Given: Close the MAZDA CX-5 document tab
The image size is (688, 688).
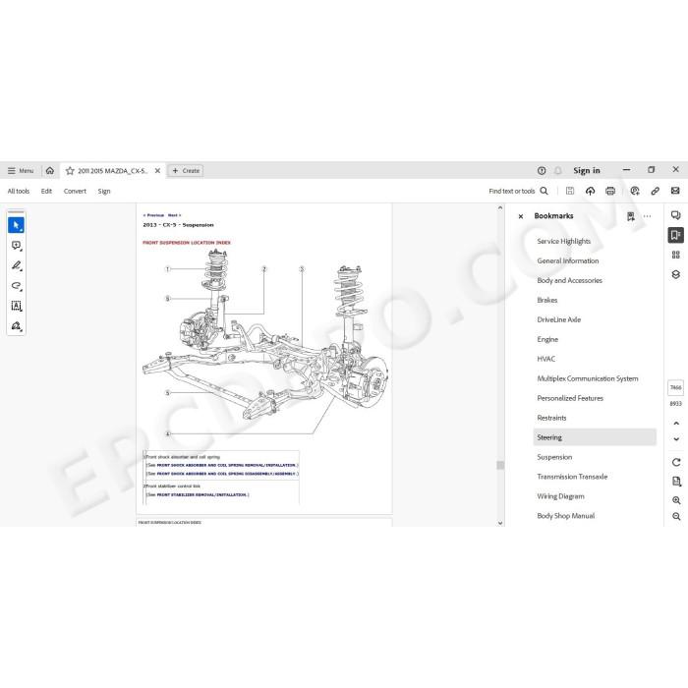Looking at the screenshot, I should click(x=157, y=171).
